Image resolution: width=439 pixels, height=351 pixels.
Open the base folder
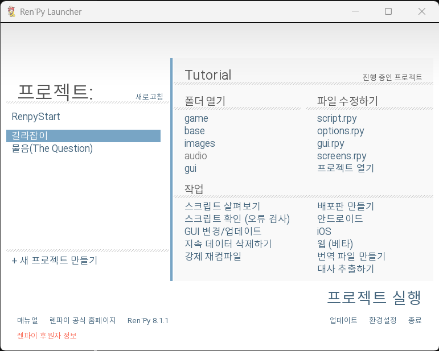tap(195, 131)
